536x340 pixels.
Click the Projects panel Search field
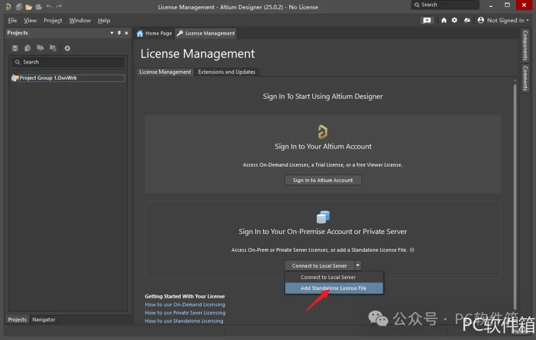68,62
